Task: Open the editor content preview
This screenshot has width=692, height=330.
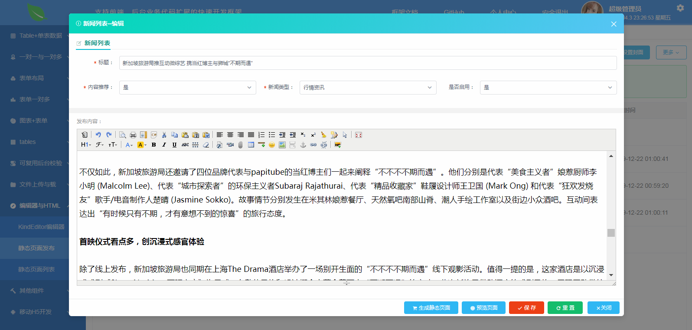Action: 123,135
